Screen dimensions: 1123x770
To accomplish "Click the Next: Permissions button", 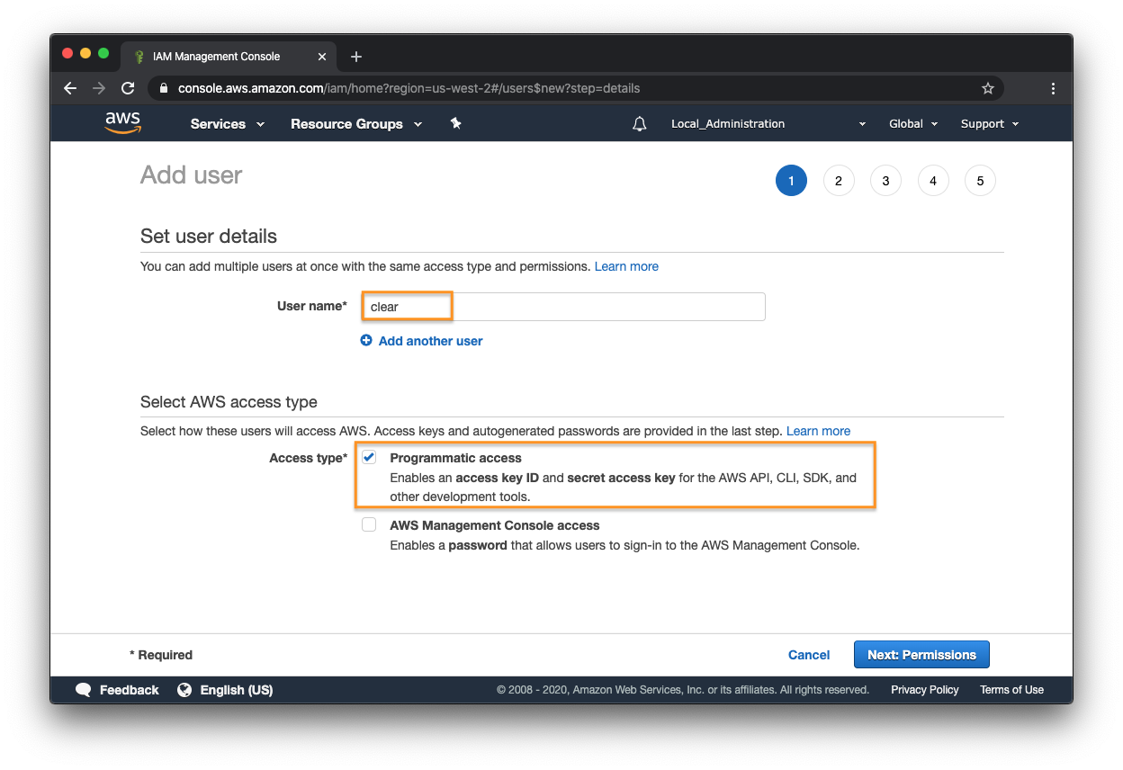I will point(921,655).
